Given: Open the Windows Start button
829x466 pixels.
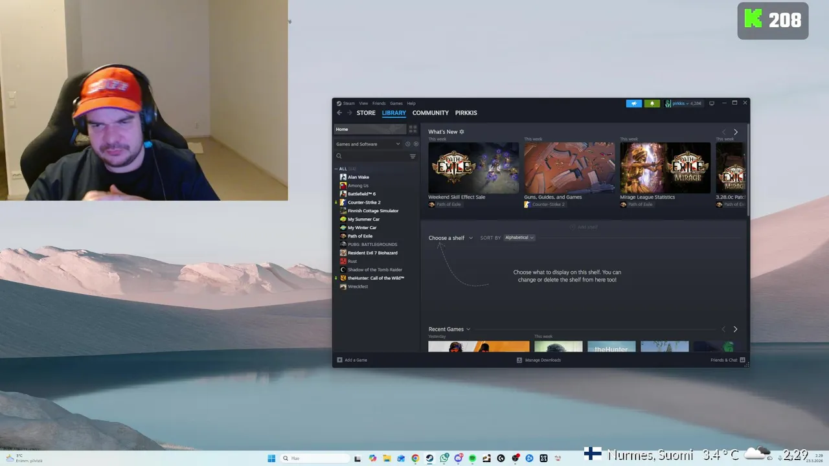Looking at the screenshot, I should click(271, 458).
